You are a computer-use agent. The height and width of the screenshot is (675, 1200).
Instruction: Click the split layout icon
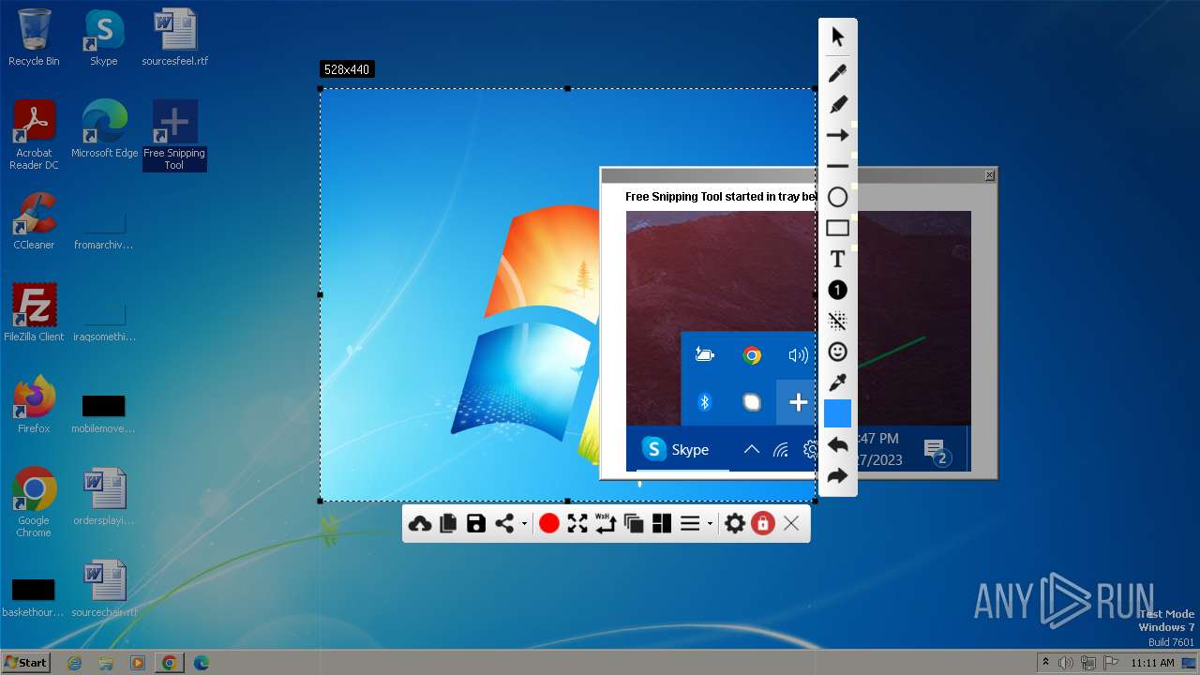(x=662, y=523)
